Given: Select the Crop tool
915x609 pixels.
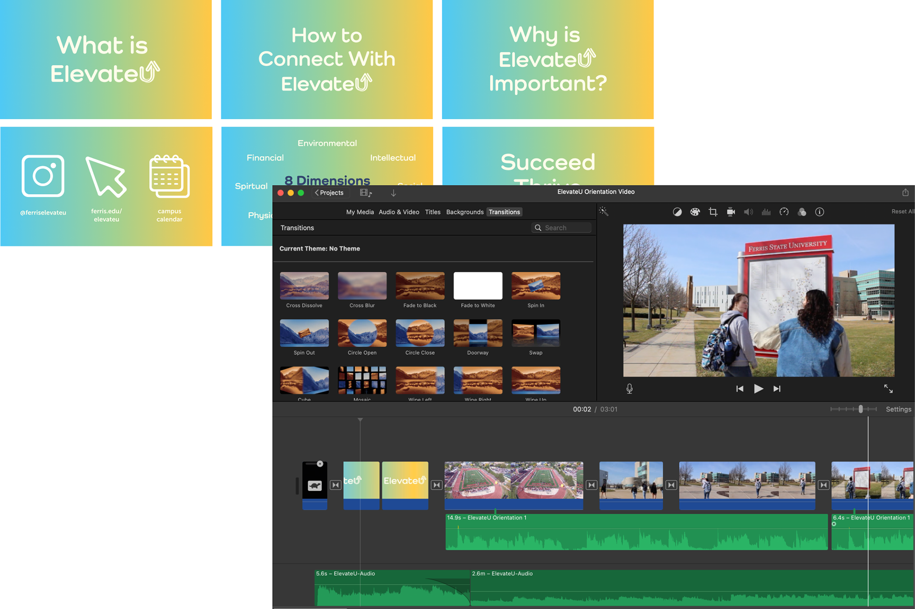Looking at the screenshot, I should [x=713, y=212].
